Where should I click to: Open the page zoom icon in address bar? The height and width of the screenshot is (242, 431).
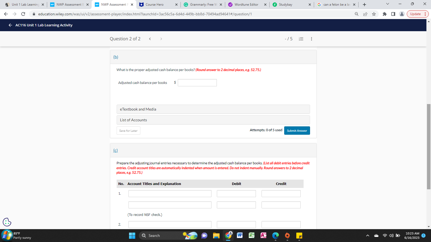click(x=357, y=14)
